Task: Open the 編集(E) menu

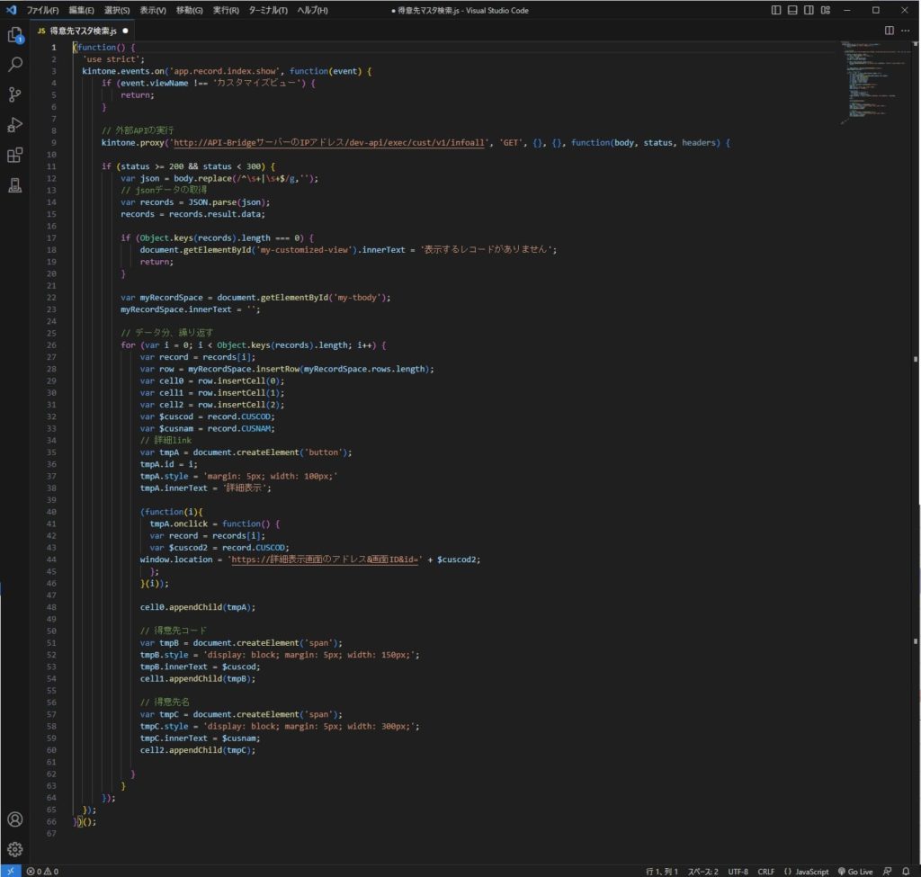Action: tap(81, 11)
